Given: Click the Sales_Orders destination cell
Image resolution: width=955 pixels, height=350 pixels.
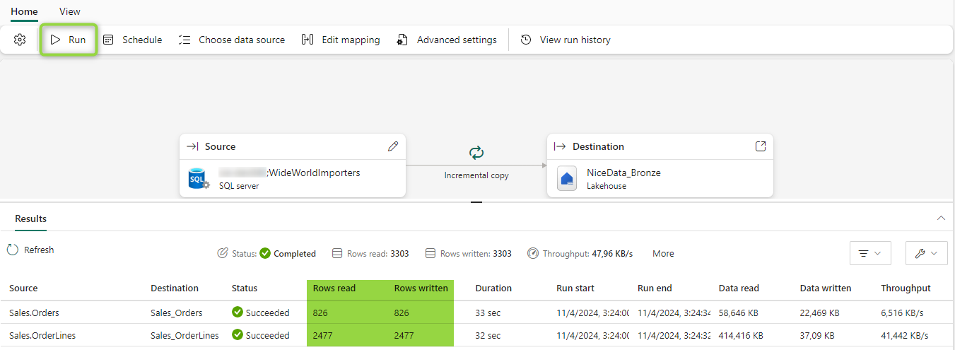Looking at the screenshot, I should [x=177, y=313].
